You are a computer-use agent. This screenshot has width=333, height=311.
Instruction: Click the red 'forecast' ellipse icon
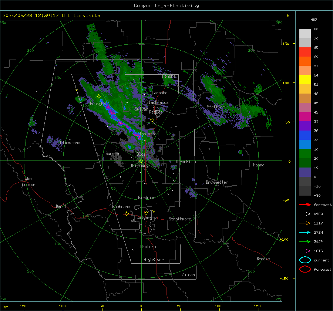[x=305, y=269]
